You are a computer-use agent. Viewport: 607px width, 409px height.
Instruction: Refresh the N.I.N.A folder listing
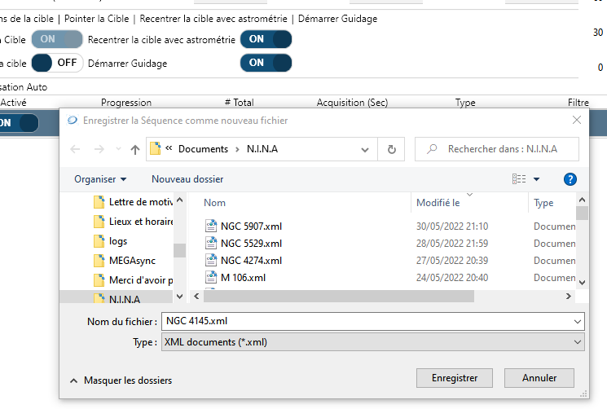click(392, 149)
